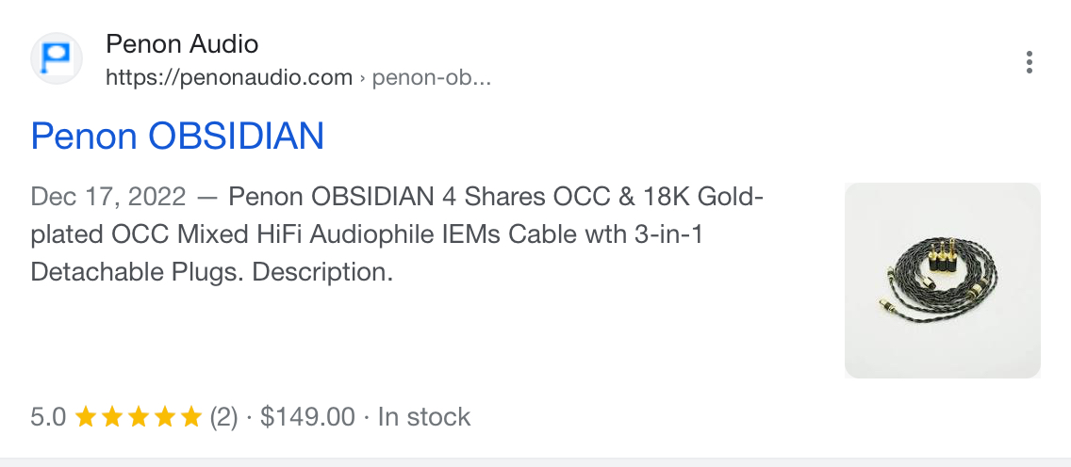Click the second gold rating star
This screenshot has height=467, width=1071.
pos(111,416)
